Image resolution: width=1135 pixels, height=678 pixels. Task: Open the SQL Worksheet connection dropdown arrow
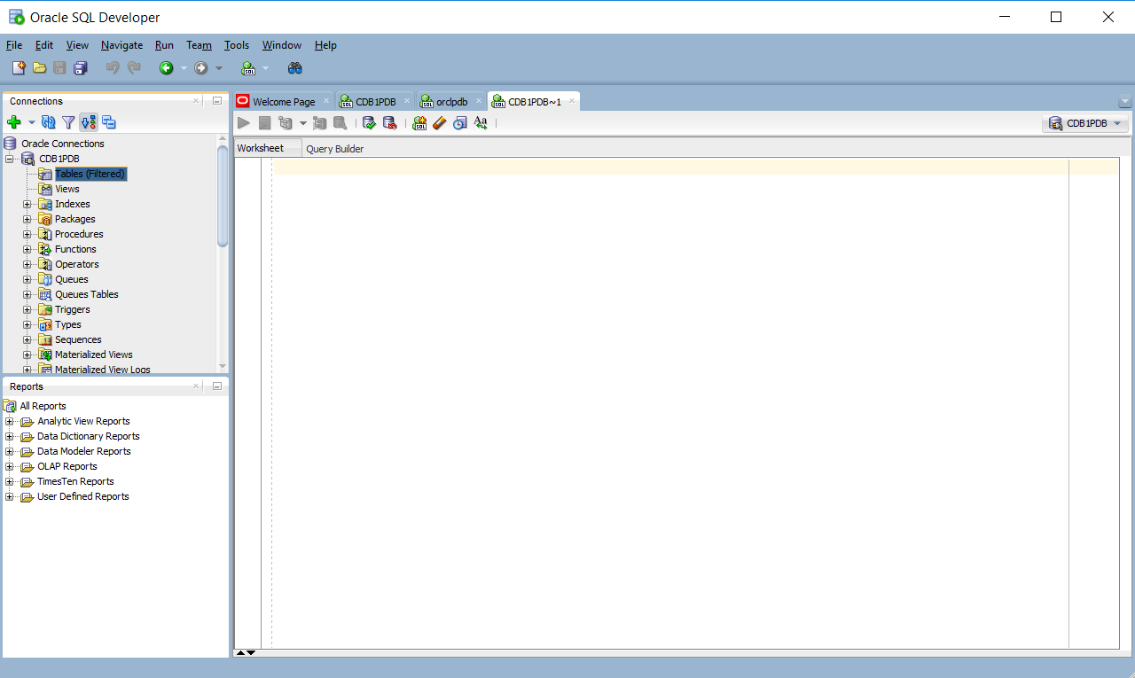tap(265, 68)
